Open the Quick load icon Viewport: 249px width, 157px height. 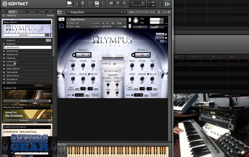[103, 4]
